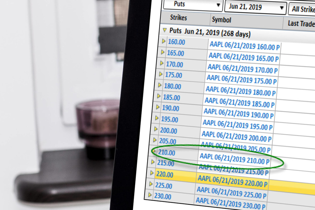Open symbol AAPL 06/21/2019 230.00 P
315x210 pixels.
(231, 203)
